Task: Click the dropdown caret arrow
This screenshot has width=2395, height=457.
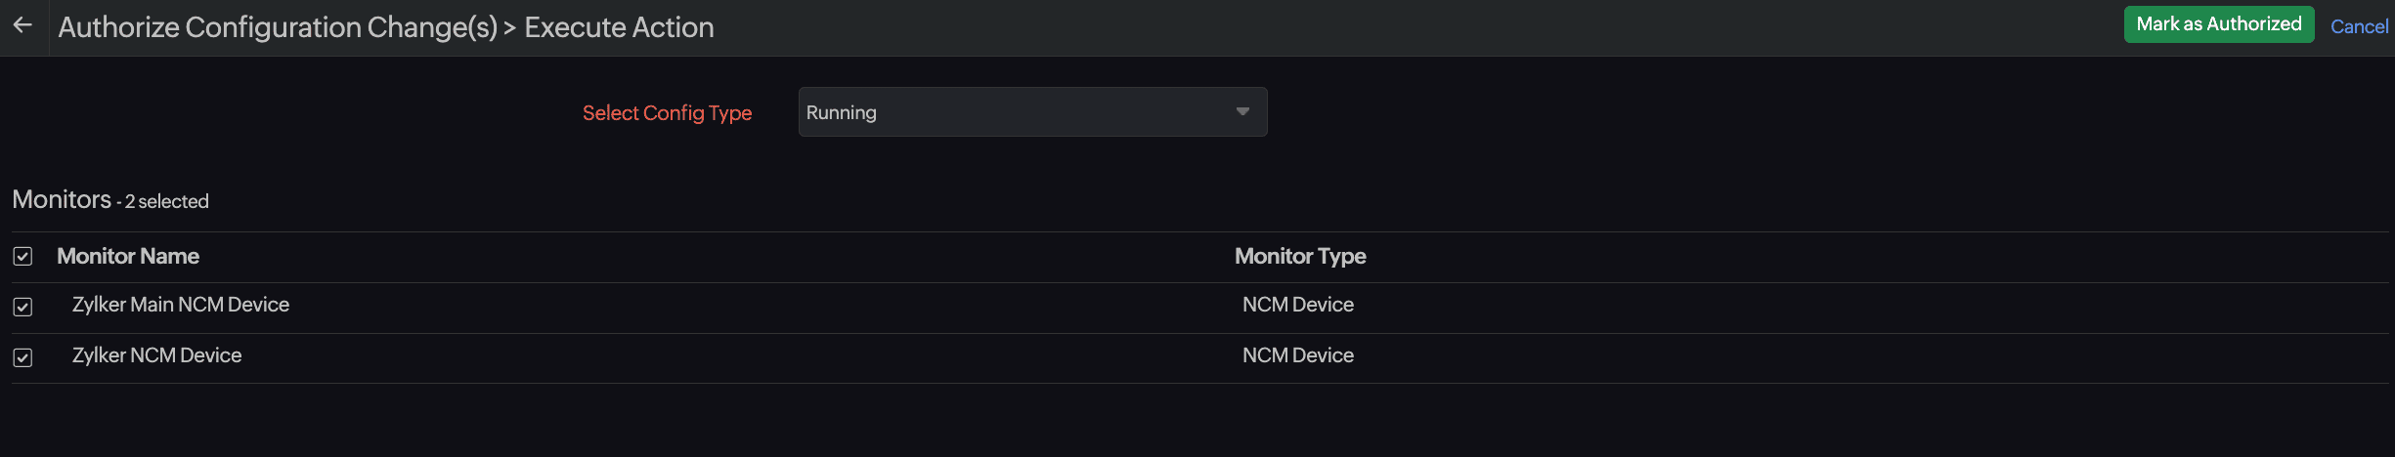Action: click(1242, 112)
